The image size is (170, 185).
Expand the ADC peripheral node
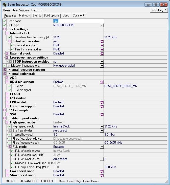coord(7,78)
